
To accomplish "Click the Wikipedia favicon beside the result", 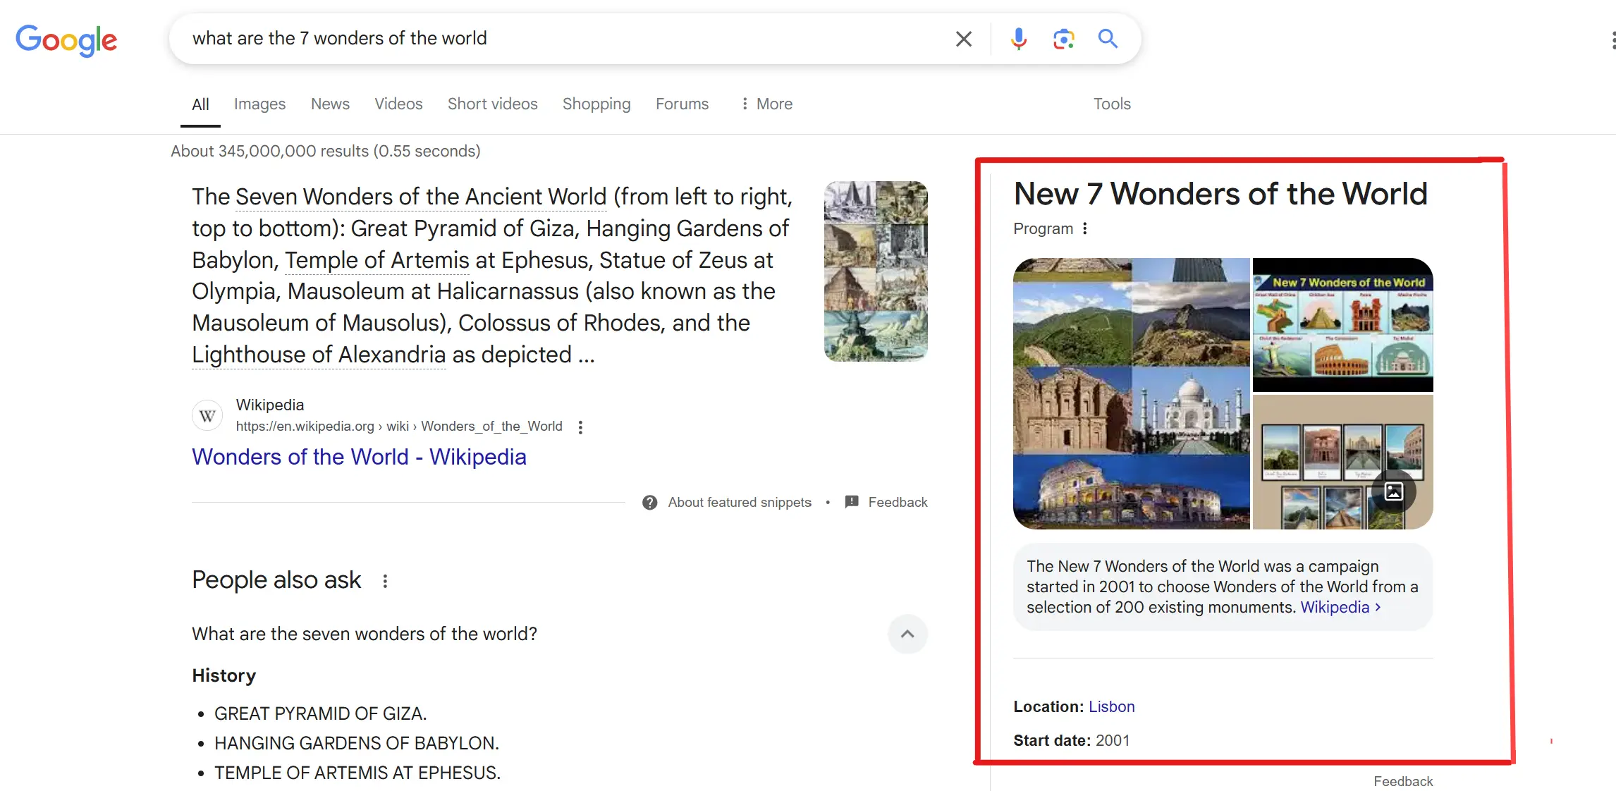I will pyautogui.click(x=207, y=415).
